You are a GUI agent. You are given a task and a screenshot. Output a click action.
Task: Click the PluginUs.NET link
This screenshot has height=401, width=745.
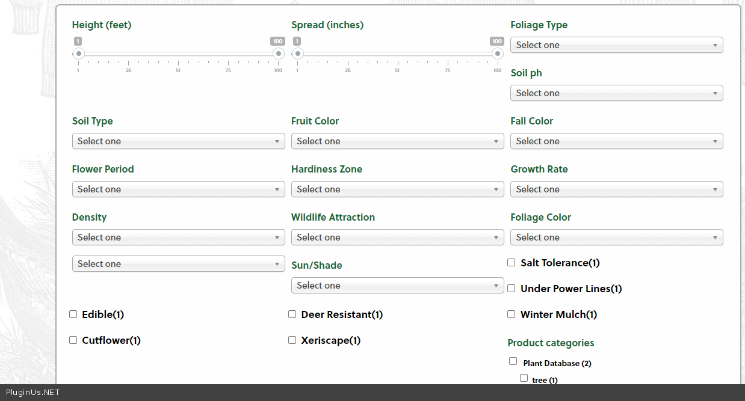[32, 393]
